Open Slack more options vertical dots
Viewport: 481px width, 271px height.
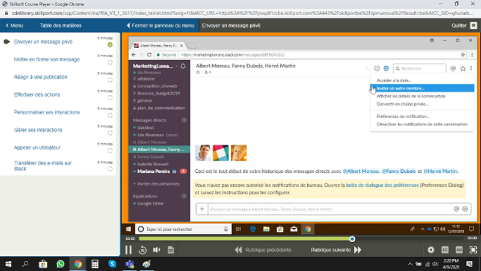coord(471,69)
